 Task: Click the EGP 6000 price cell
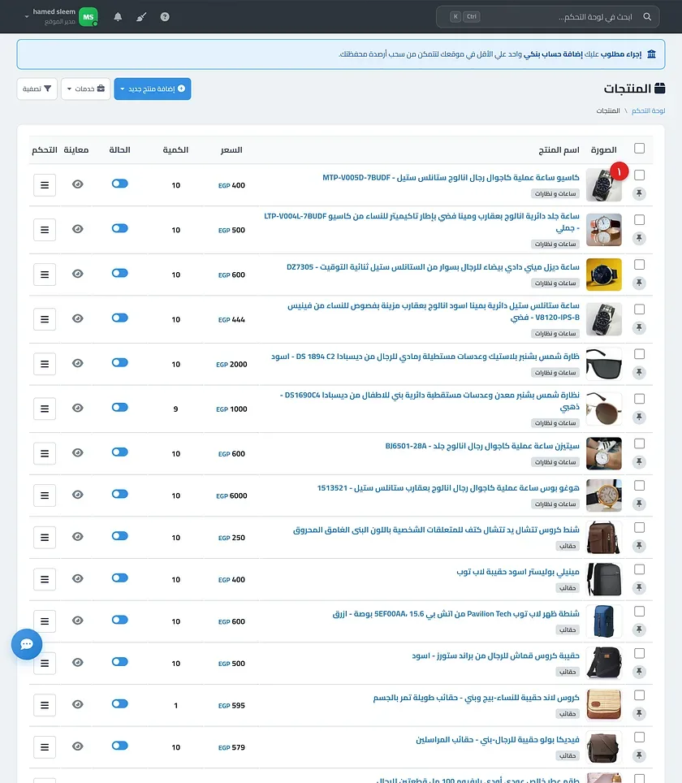click(x=231, y=495)
